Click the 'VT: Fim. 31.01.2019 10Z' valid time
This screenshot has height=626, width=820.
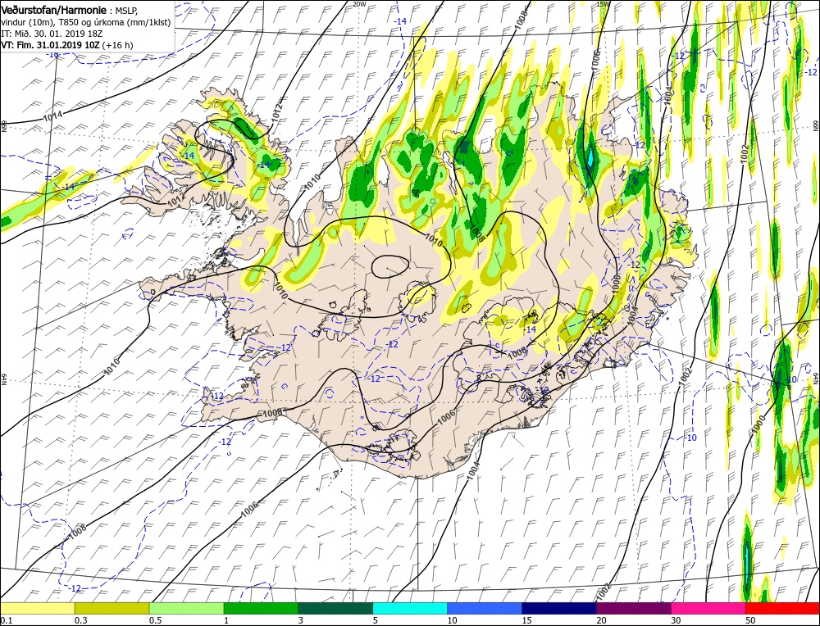[x=50, y=45]
